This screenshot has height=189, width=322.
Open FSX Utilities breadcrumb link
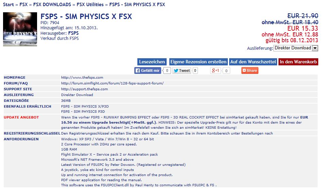90,4
